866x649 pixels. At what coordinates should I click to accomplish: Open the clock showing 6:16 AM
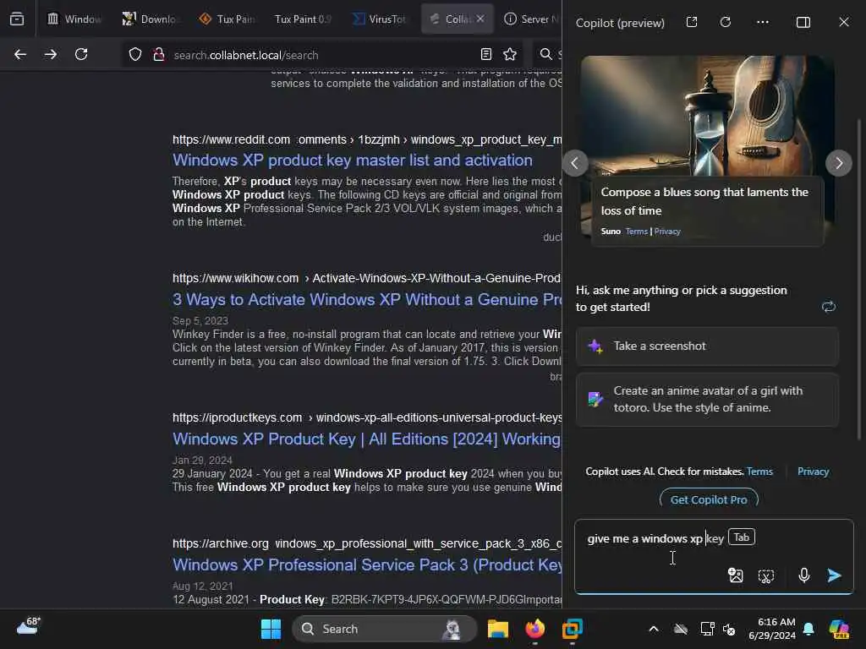click(x=772, y=629)
